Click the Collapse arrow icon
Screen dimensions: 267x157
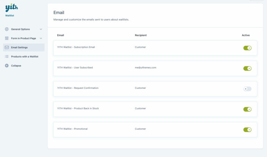coord(7,66)
